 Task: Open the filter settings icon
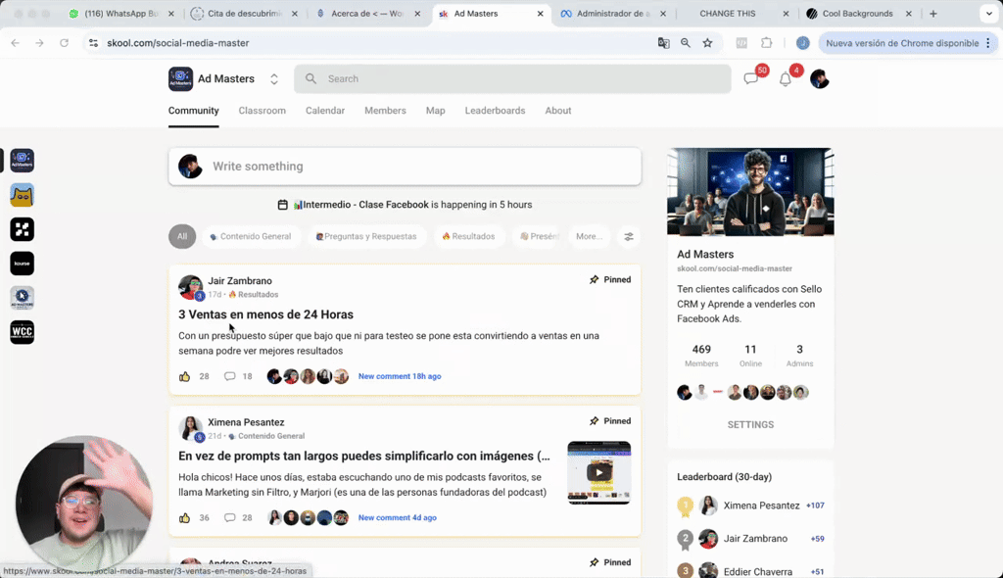pyautogui.click(x=629, y=236)
